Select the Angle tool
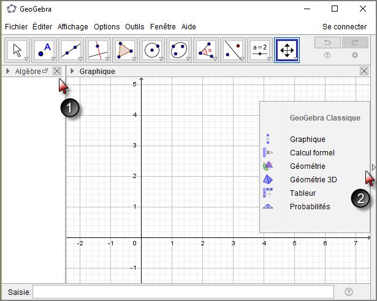 pos(206,50)
